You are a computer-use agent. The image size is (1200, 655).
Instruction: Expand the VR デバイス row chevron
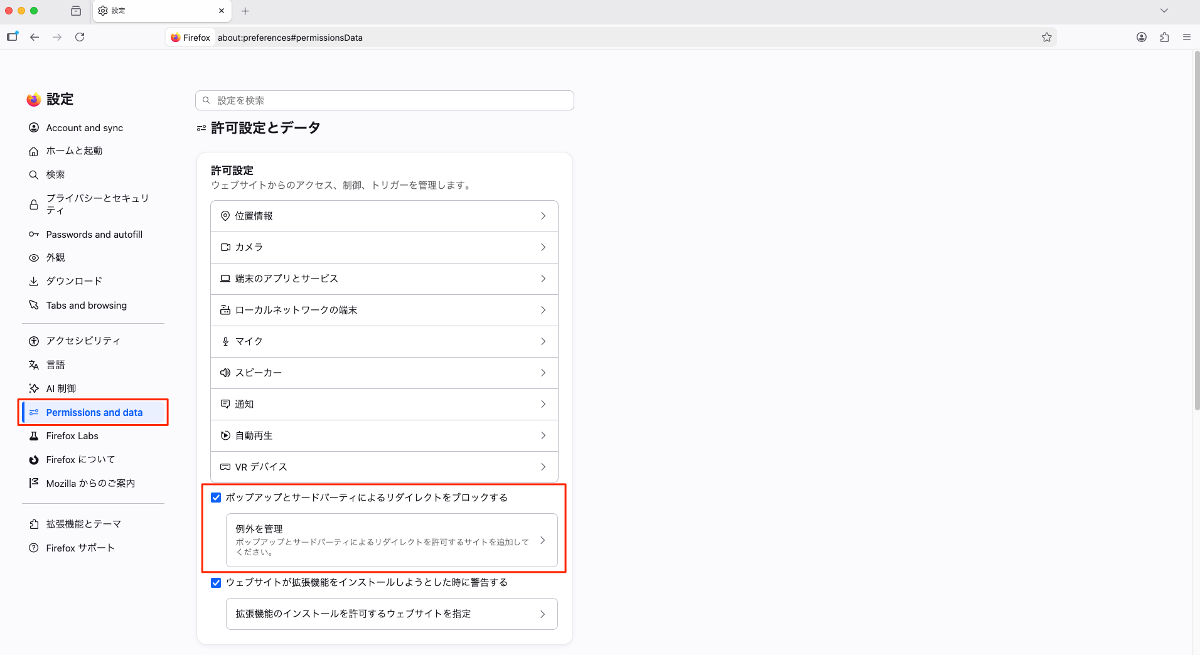coord(543,467)
